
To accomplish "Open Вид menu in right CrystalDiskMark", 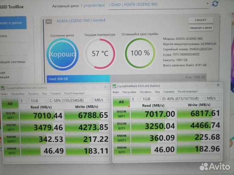I will [x=157, y=92].
